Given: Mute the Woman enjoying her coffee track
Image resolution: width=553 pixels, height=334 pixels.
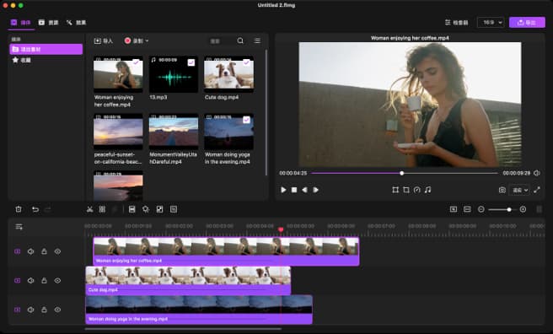Looking at the screenshot, I should (x=30, y=251).
